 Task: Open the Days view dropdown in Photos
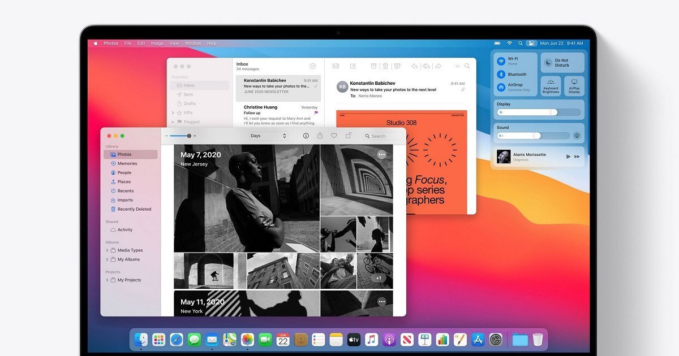[x=268, y=136]
